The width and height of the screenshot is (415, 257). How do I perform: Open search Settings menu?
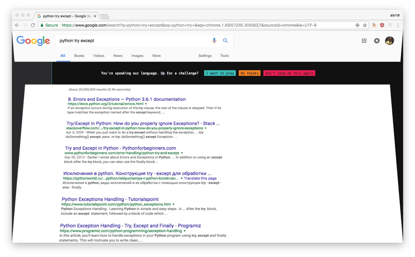205,56
